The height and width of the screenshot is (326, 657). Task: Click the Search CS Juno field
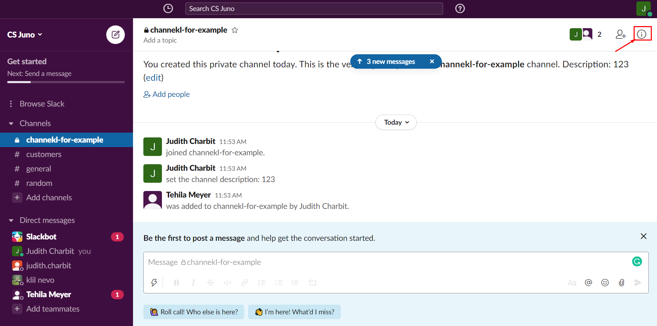(314, 9)
